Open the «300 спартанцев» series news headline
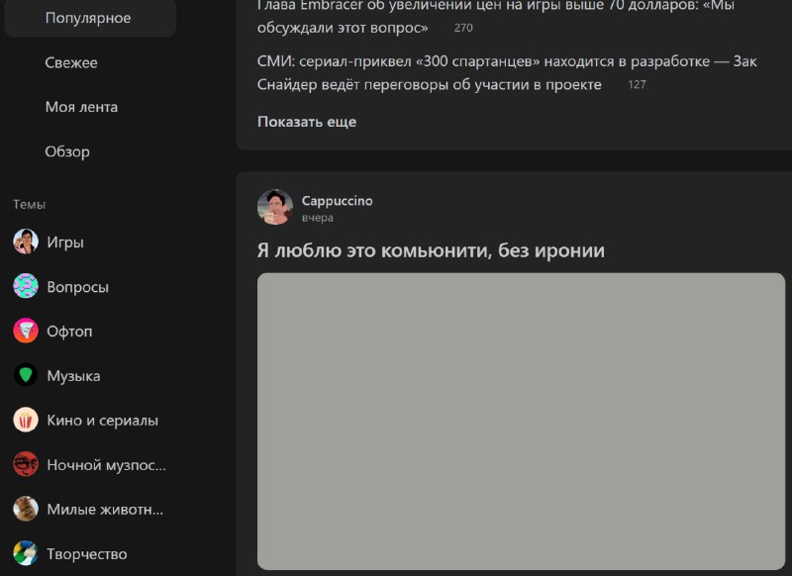Screen dimensions: 792x576 [507, 72]
